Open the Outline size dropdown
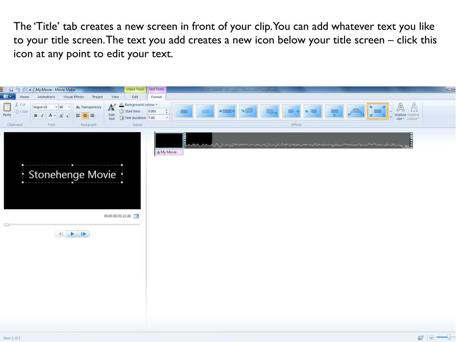The height and width of the screenshot is (342, 456). (400, 112)
